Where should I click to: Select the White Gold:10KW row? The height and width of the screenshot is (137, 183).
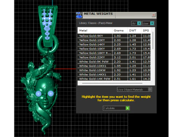114,70
